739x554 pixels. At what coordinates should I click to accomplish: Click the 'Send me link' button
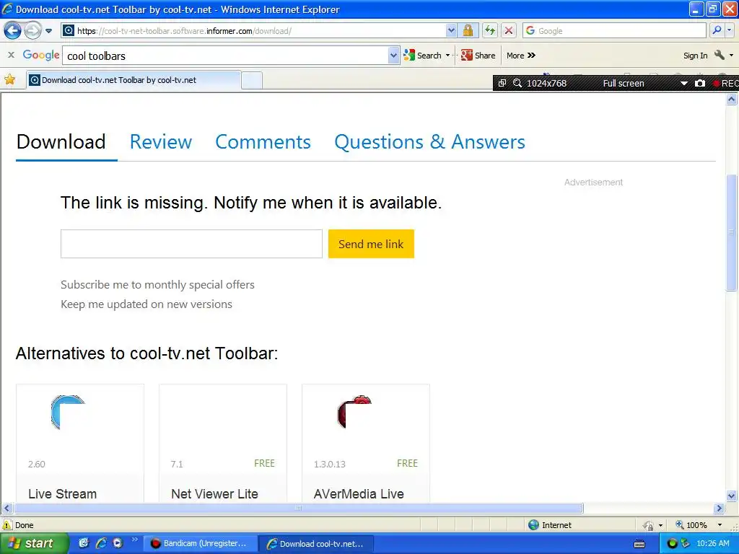pos(371,244)
